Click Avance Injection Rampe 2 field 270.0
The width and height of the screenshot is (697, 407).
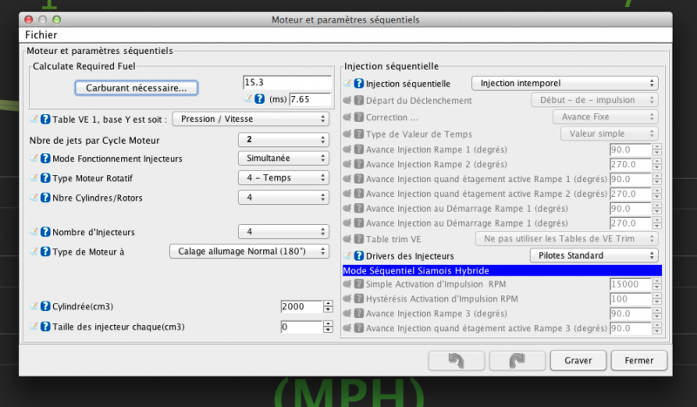tap(630, 165)
